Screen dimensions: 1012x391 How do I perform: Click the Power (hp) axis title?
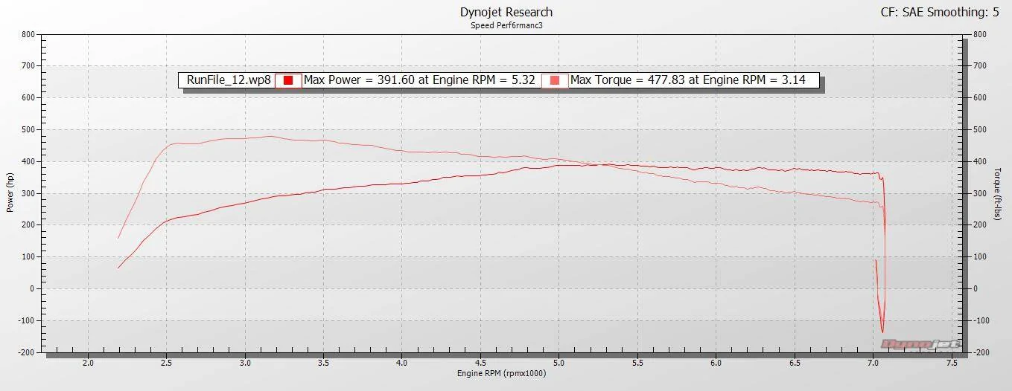(x=10, y=193)
